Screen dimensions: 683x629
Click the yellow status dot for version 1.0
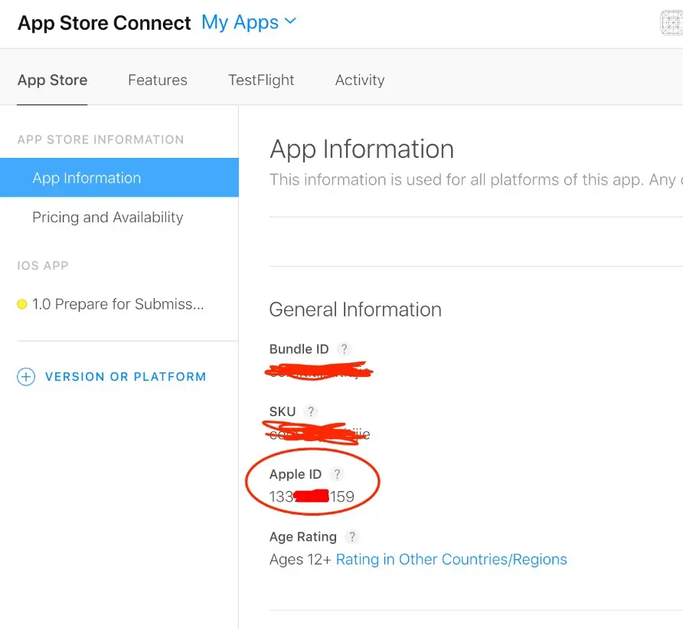[x=21, y=304]
